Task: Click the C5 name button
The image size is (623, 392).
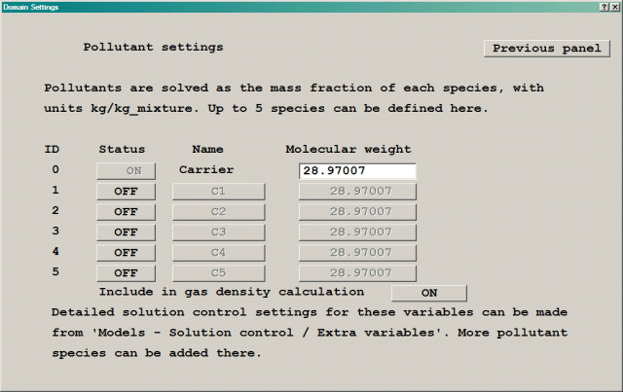Action: (219, 273)
